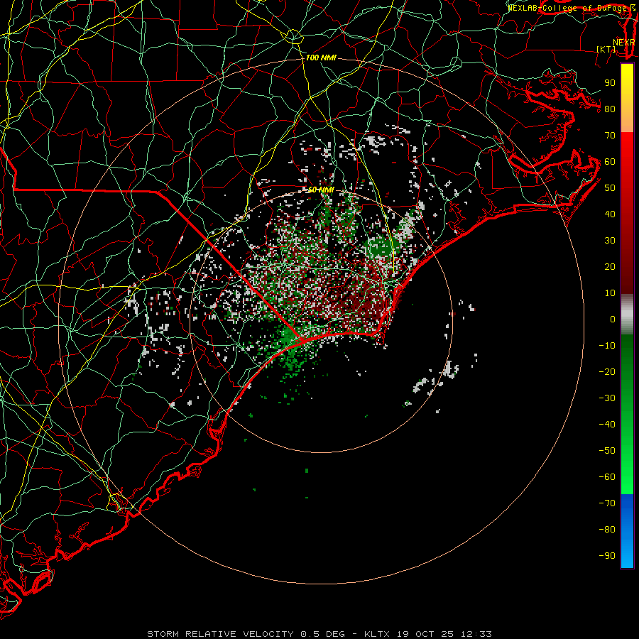
Task: Click the 30 value on velocity scale
Action: [610, 241]
